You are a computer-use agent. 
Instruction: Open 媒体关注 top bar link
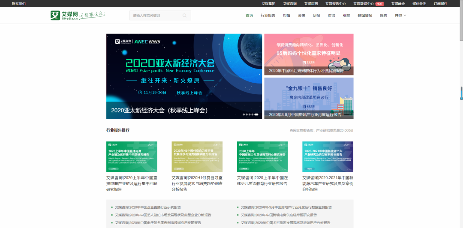click(419, 3)
